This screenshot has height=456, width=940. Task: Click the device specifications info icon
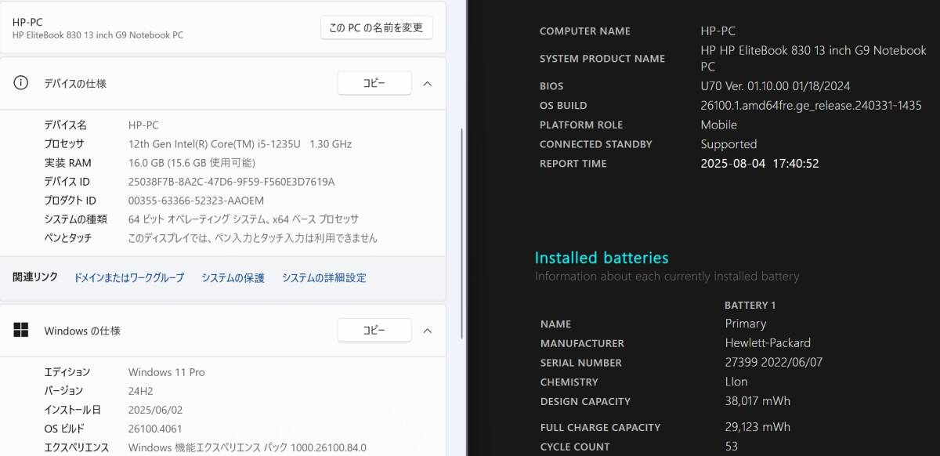pyautogui.click(x=21, y=83)
